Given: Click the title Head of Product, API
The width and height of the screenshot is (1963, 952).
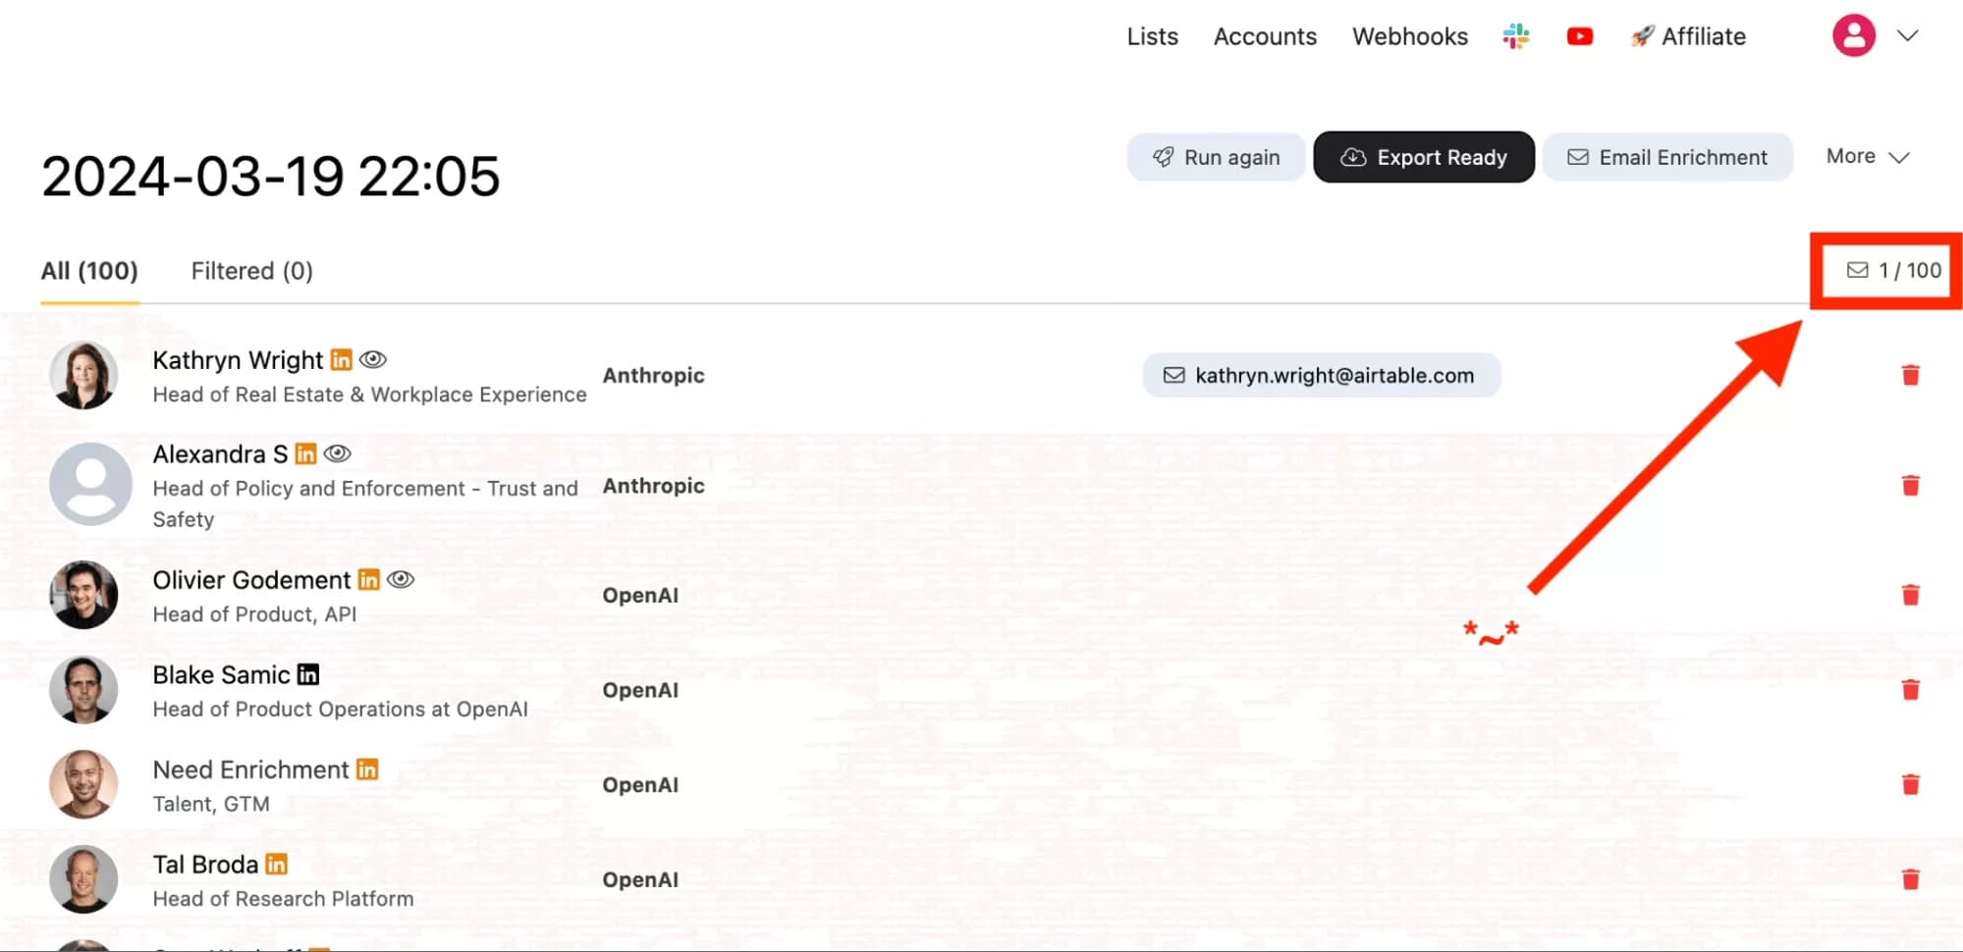Looking at the screenshot, I should click(x=254, y=614).
